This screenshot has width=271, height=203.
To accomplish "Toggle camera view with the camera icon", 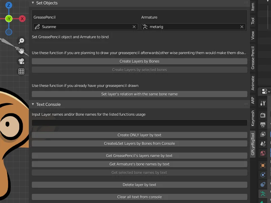I will pos(21,61).
